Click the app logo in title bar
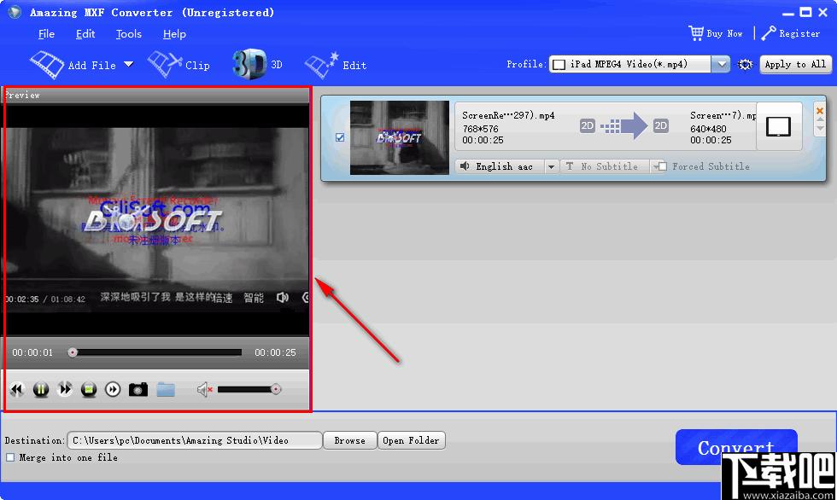This screenshot has width=837, height=500. [x=15, y=12]
